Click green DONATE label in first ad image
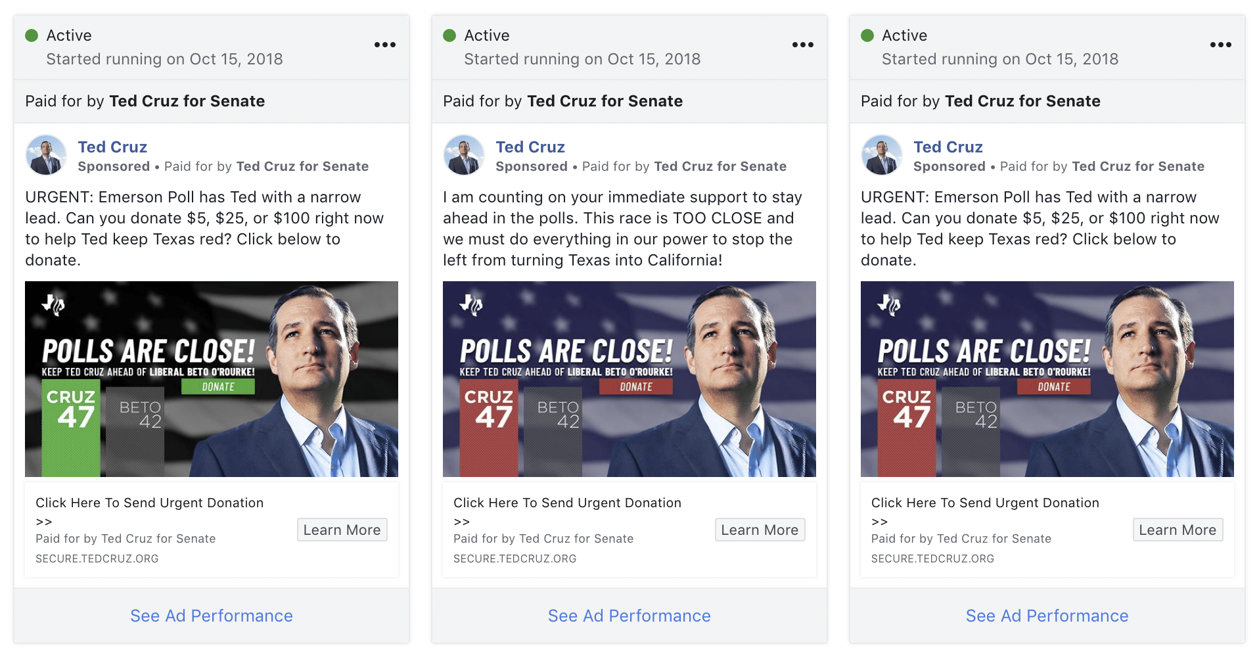This screenshot has height=661, width=1259. click(218, 386)
